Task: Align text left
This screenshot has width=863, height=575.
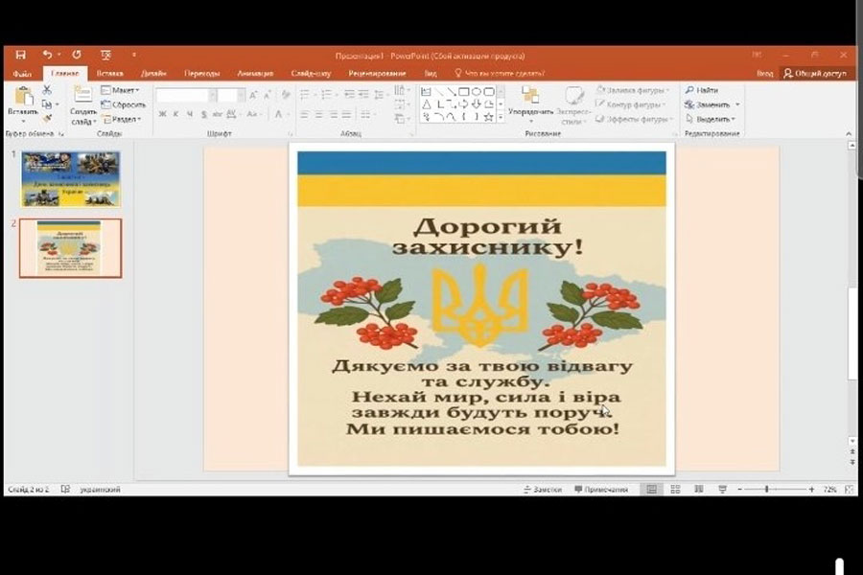Action: click(x=304, y=114)
